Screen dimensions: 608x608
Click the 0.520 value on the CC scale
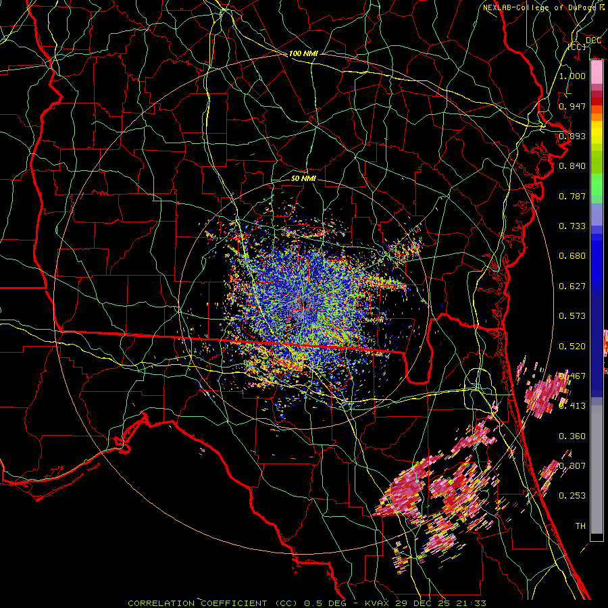pyautogui.click(x=572, y=347)
